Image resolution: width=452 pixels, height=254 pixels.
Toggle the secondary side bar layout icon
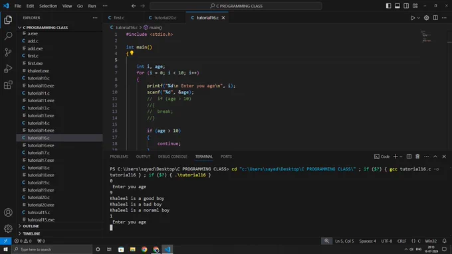pyautogui.click(x=406, y=6)
